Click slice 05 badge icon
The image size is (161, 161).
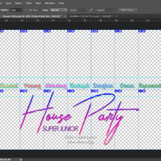[x=73, y=31]
